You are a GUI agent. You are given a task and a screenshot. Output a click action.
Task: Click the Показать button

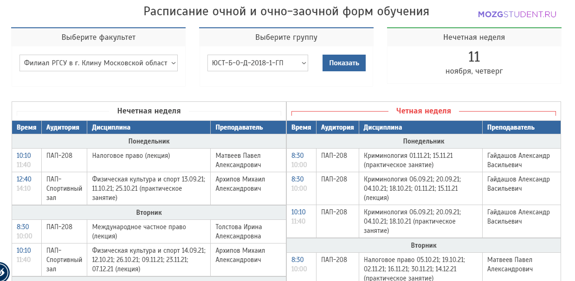(344, 63)
